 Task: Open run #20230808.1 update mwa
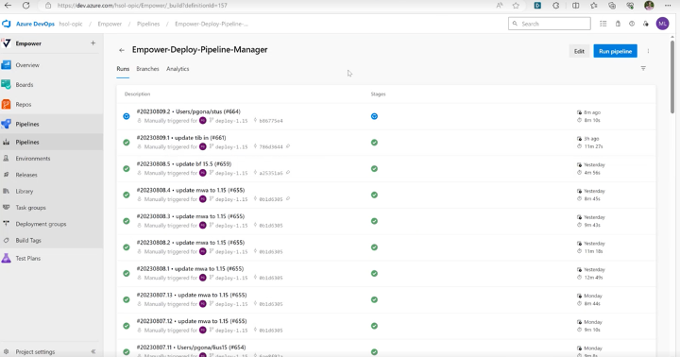tap(191, 268)
